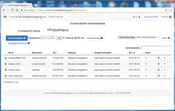The height and width of the screenshot is (111, 175).
Task: Bookmark this page with the star icon
Action: point(166,10)
